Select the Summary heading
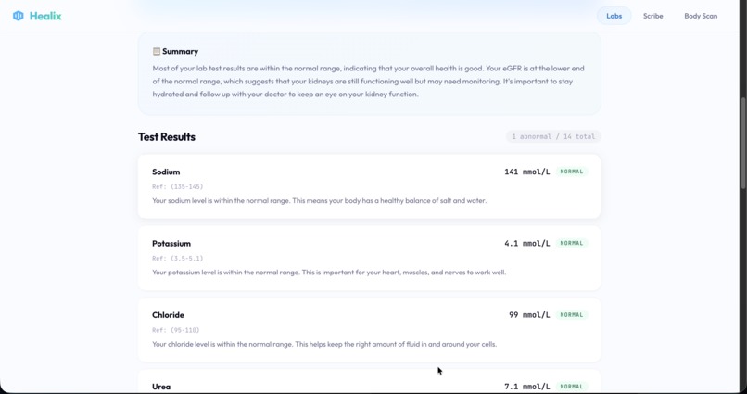The image size is (747, 394). click(180, 51)
